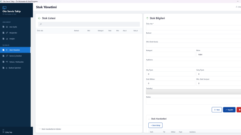Click the document icon on Ana Sayfa row
Viewport: 241px width, 135px height.
(x=3, y=27)
